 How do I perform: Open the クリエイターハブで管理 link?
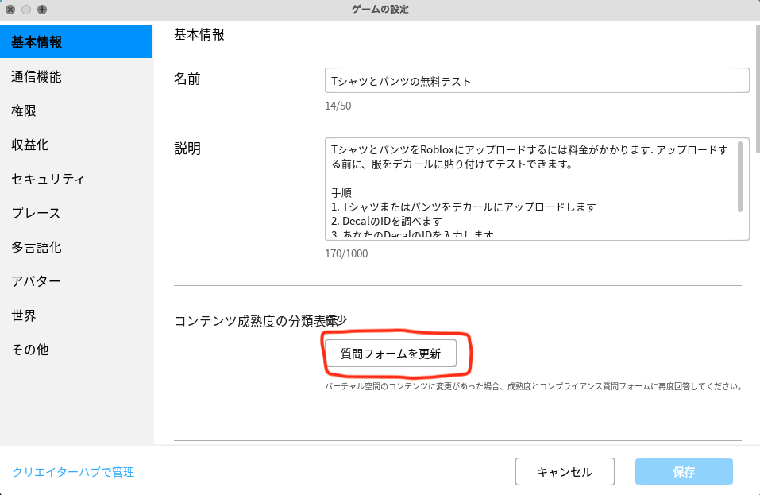point(73,472)
